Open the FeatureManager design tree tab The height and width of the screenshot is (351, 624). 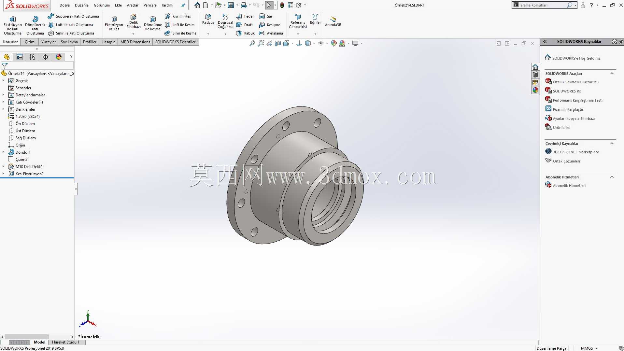[7, 57]
